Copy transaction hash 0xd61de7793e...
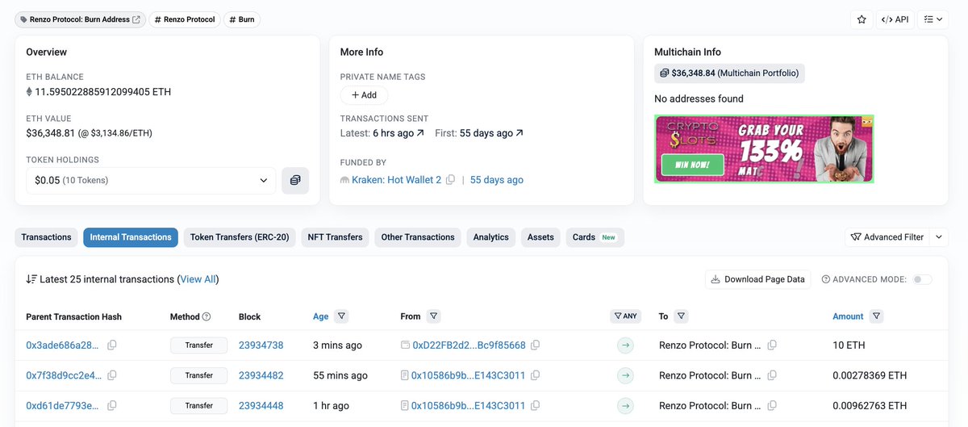The height and width of the screenshot is (427, 968). pos(112,406)
